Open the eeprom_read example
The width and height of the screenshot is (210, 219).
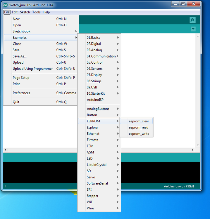(x=136, y=127)
